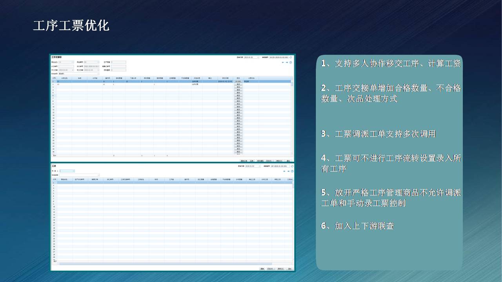This screenshot has width=502, height=282.
Task: Click the slide title 工序工票优化
Action: click(x=71, y=25)
